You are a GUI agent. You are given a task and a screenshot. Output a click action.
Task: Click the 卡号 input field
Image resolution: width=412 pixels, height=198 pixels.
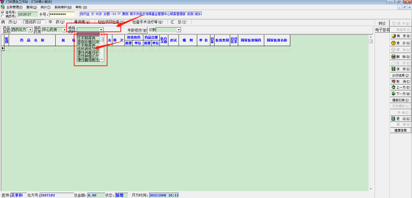[62, 14]
